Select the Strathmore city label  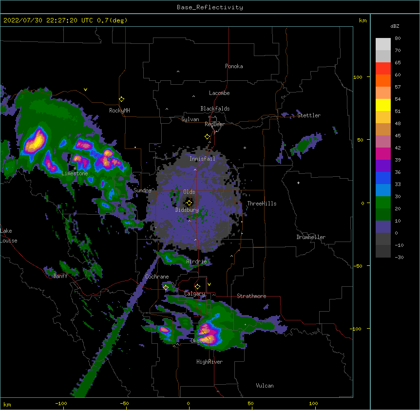point(251,296)
